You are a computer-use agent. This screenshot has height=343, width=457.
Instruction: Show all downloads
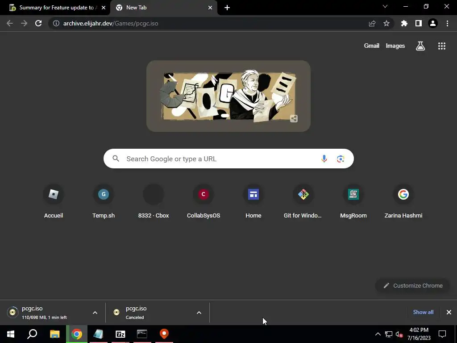pos(423,312)
